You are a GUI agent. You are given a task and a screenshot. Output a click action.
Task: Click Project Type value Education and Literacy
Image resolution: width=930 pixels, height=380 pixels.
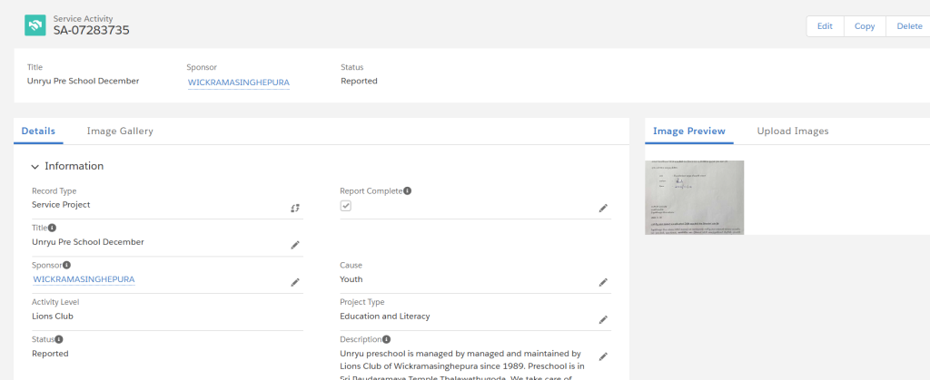pos(385,317)
